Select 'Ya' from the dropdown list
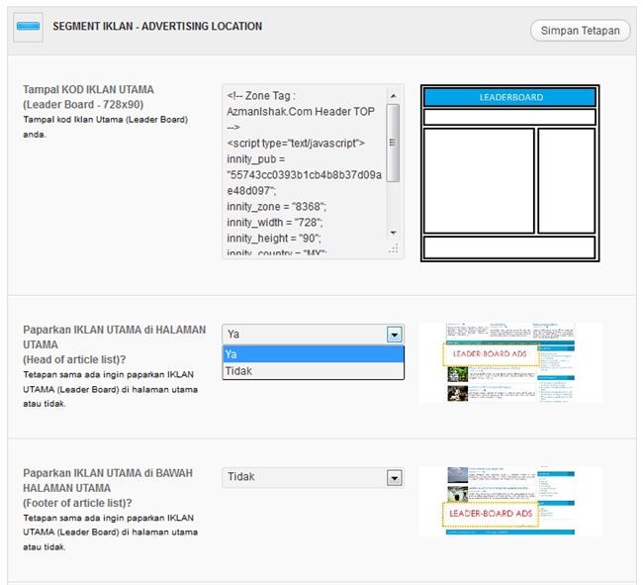Image resolution: width=643 pixels, height=585 pixels. [x=313, y=354]
